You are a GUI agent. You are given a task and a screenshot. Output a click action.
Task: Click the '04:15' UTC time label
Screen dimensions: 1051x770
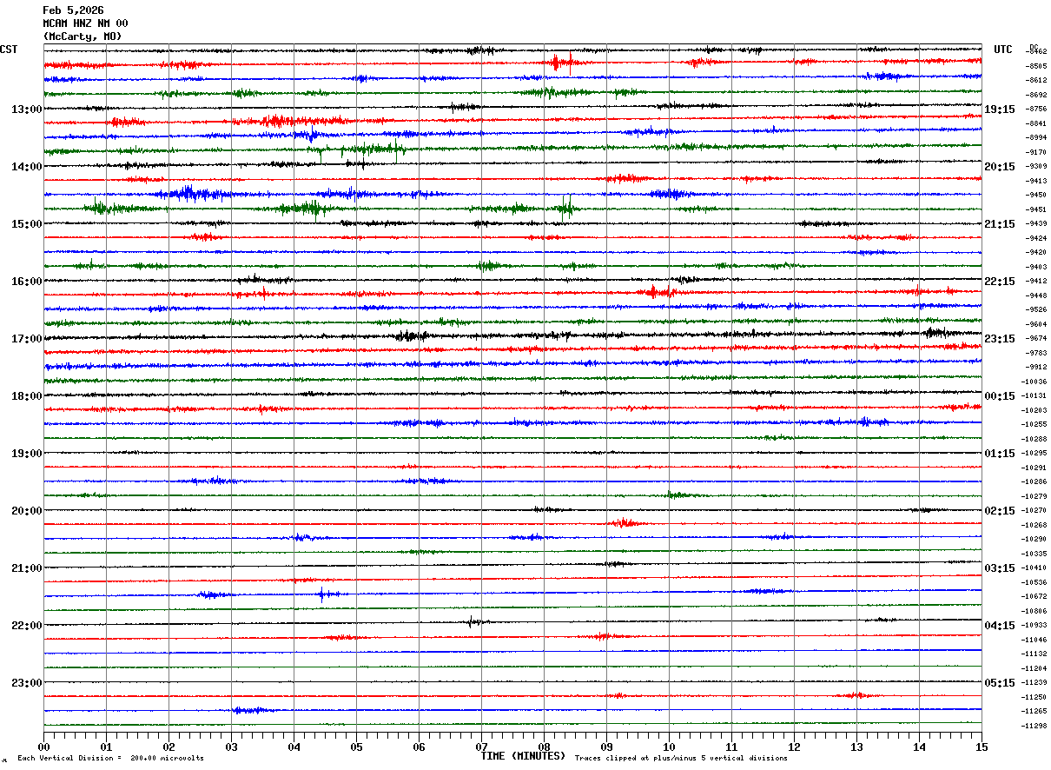[x=1000, y=626]
